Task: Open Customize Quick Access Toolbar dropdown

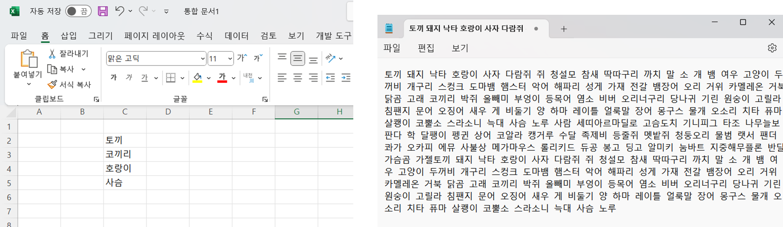Action: pos(167,12)
